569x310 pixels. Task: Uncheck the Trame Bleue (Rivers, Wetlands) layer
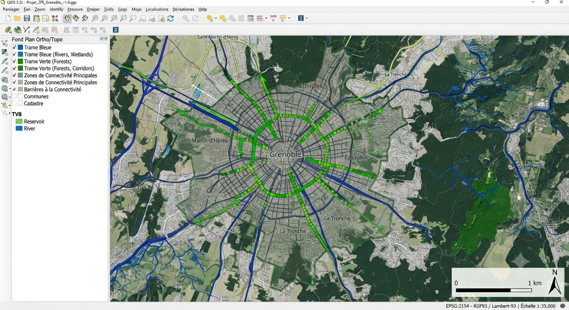[x=15, y=54]
